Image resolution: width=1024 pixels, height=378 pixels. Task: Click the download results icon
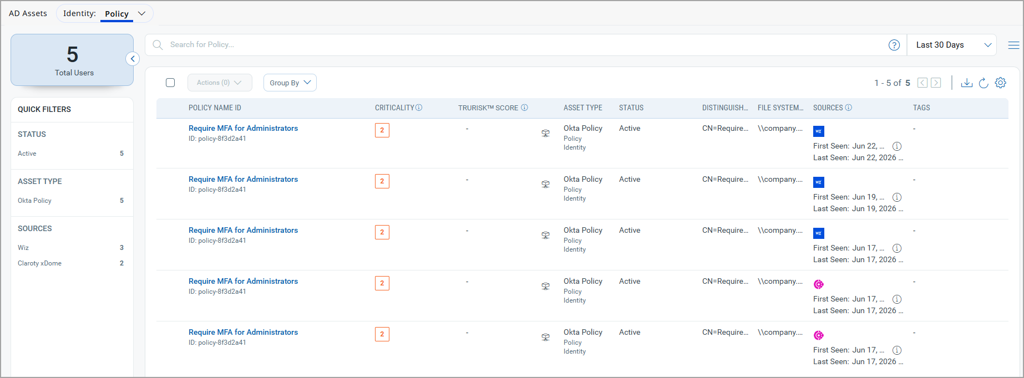tap(967, 83)
